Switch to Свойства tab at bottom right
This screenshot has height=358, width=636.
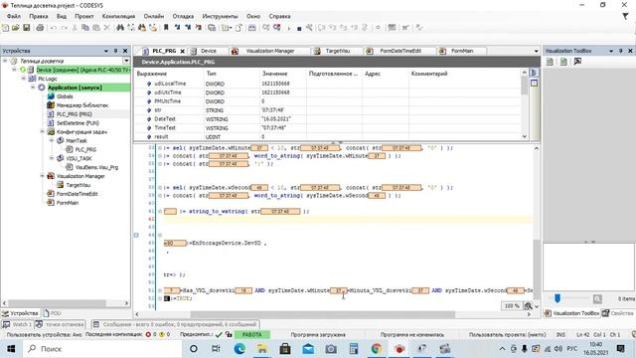[x=618, y=313]
